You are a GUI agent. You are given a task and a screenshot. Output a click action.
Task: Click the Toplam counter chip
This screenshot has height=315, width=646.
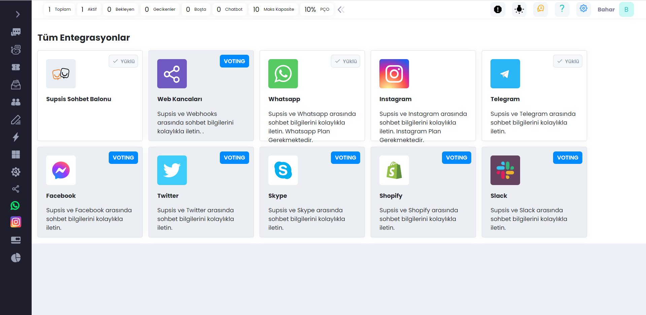(59, 9)
